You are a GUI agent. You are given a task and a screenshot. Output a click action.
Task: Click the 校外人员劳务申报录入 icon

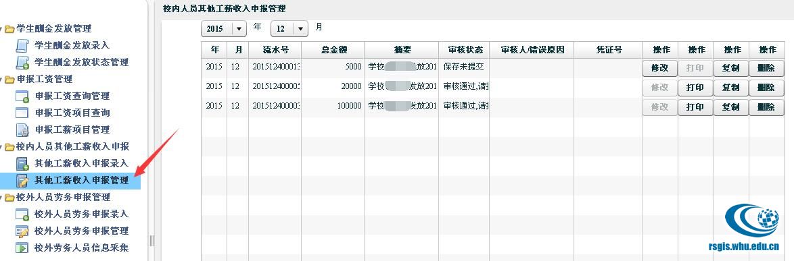[x=22, y=214]
